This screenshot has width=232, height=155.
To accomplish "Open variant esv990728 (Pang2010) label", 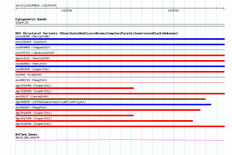I will coord(31,80).
